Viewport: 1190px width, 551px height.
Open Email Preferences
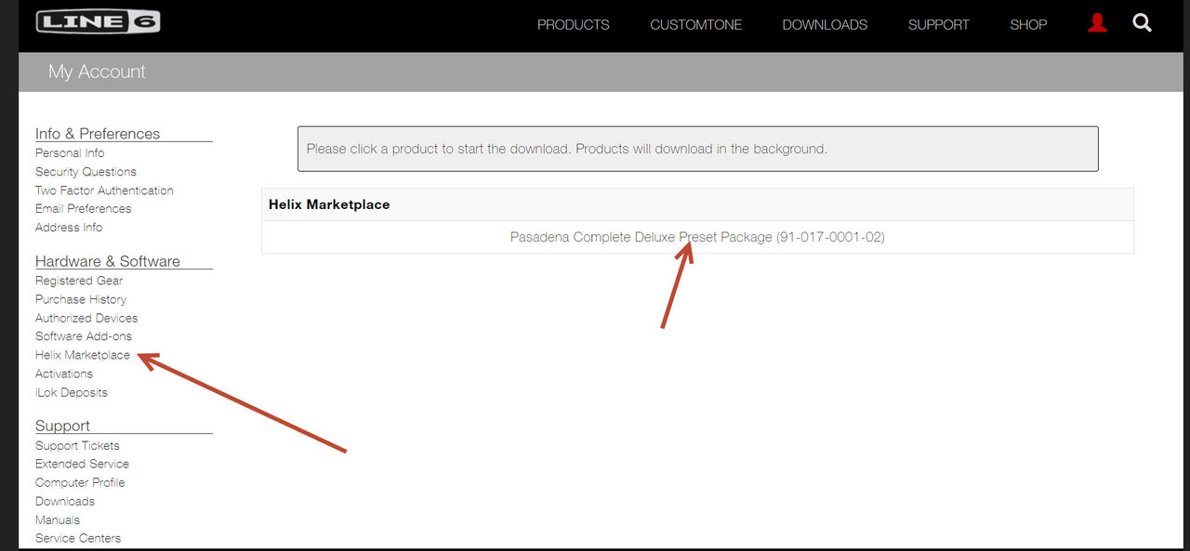pyautogui.click(x=84, y=209)
